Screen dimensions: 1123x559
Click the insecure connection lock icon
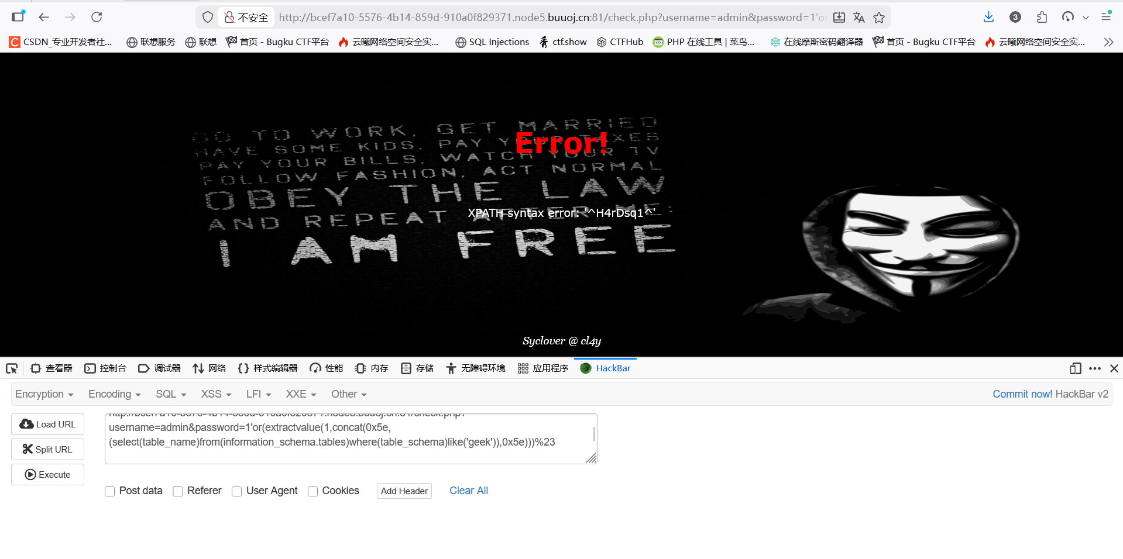click(229, 18)
